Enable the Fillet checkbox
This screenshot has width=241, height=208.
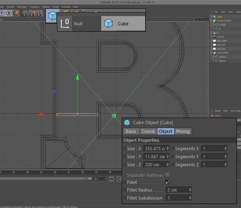pos(167,182)
